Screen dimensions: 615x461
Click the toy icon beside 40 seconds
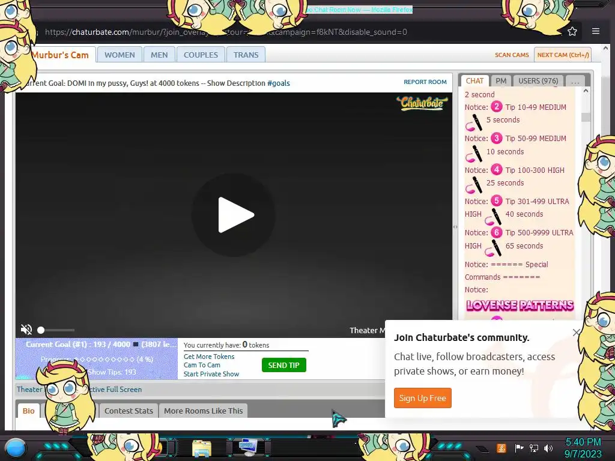tap(494, 217)
